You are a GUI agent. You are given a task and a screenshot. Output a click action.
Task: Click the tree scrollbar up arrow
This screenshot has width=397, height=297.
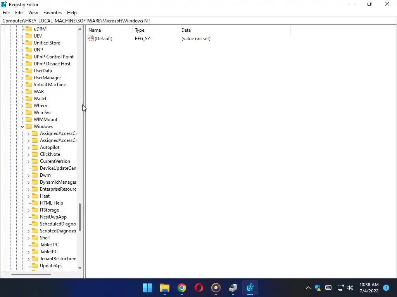coord(80,29)
